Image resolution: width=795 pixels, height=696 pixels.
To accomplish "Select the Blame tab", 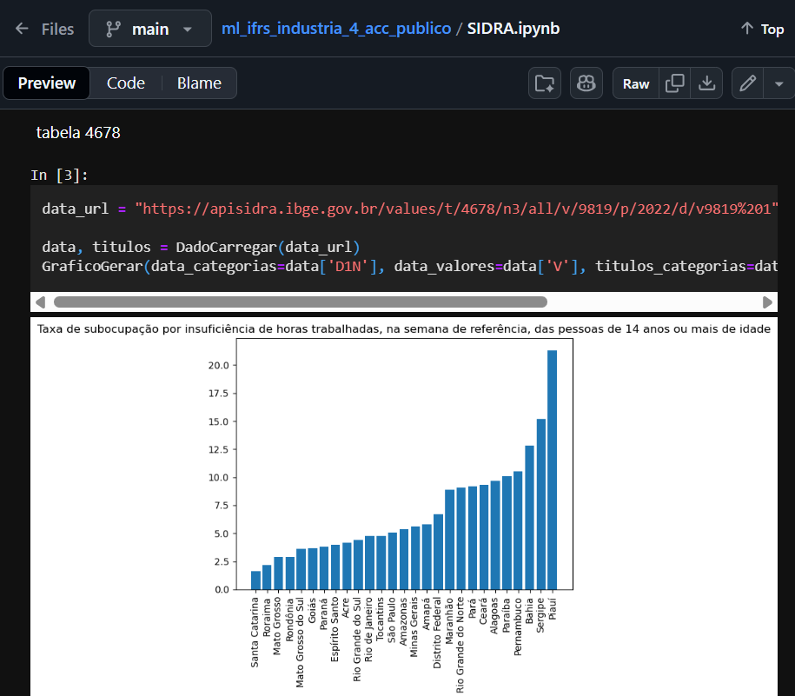I will coord(199,83).
